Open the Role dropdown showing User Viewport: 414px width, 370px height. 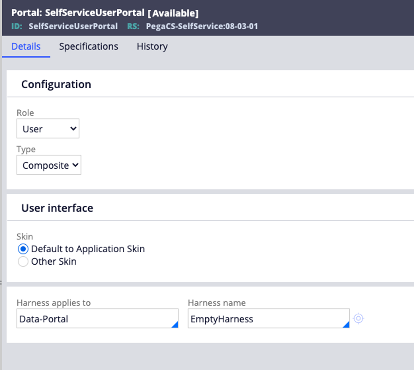point(48,128)
